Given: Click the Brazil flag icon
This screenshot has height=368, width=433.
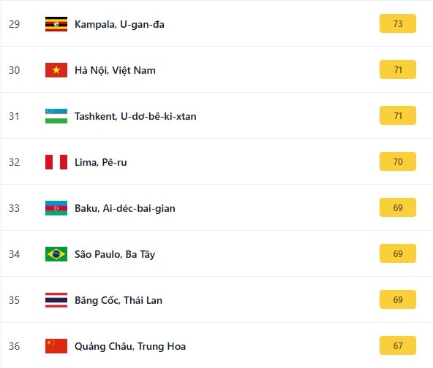Looking at the screenshot, I should pyautogui.click(x=56, y=254).
